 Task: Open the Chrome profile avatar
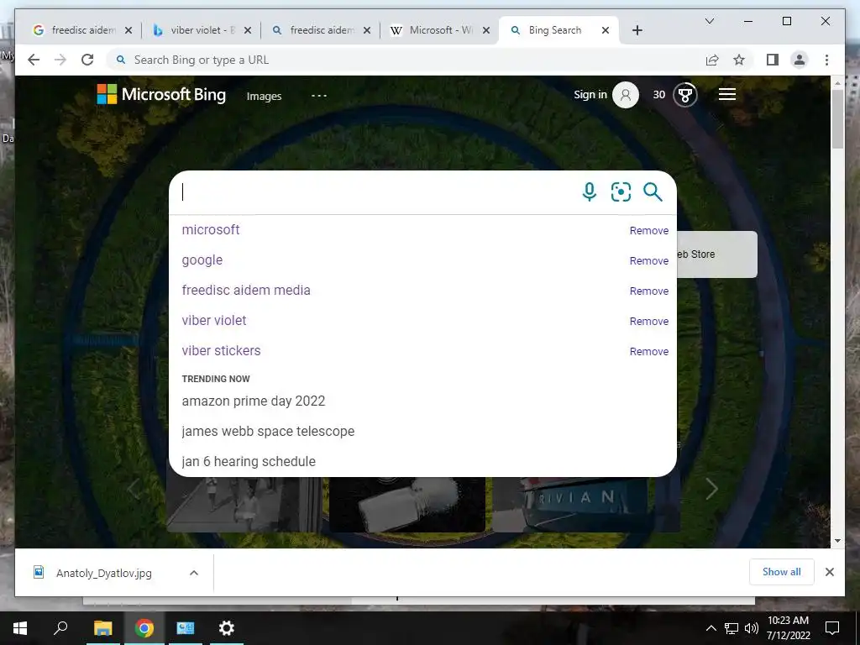pyautogui.click(x=800, y=60)
